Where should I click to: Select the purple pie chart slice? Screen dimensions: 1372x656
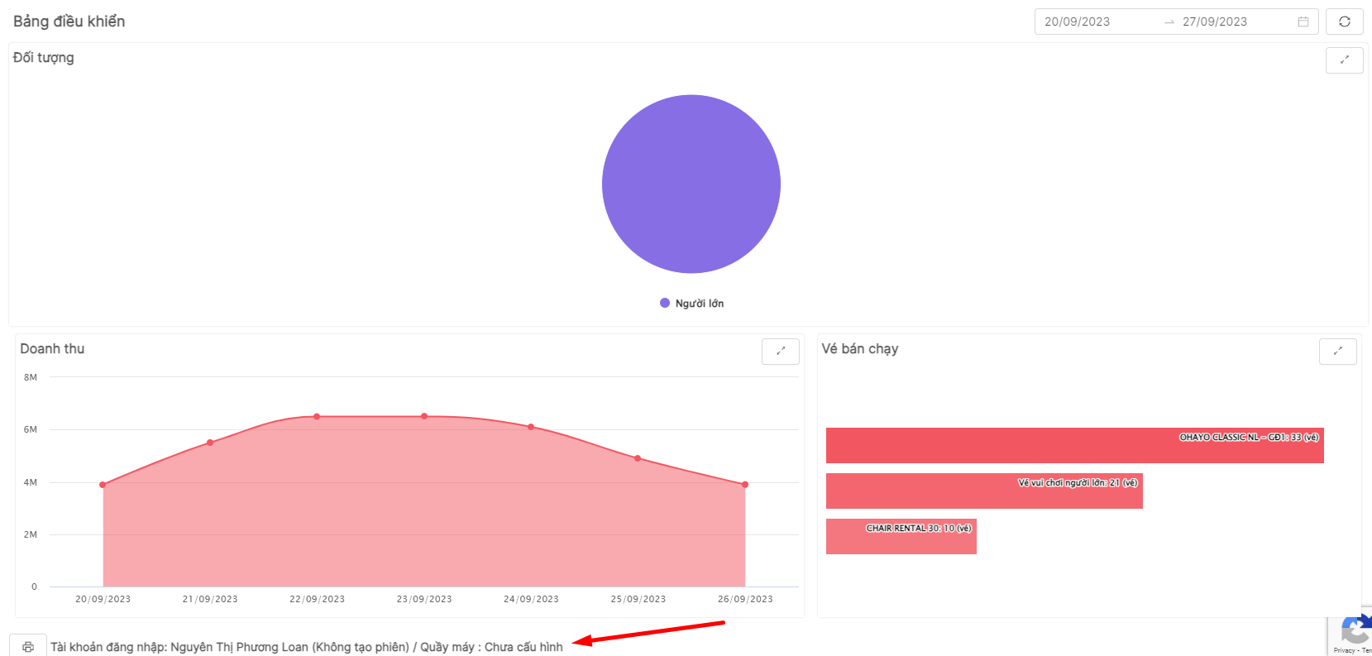(691, 184)
